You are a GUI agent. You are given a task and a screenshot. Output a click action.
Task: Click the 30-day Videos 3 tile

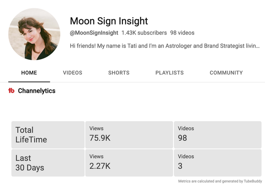pos(217,163)
